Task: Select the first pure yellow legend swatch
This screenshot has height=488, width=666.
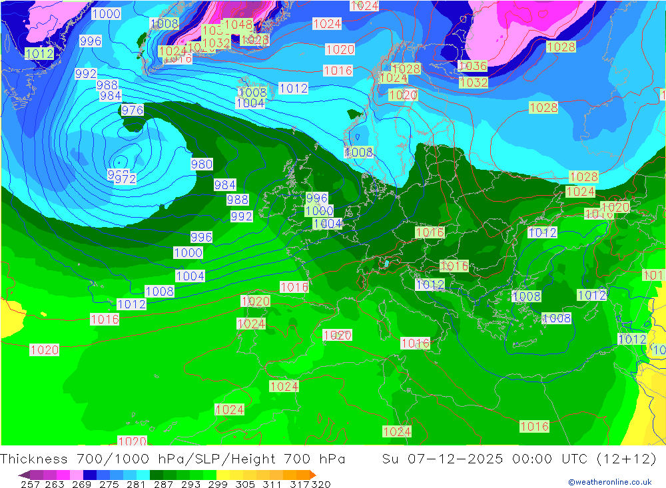Action: pos(223,475)
